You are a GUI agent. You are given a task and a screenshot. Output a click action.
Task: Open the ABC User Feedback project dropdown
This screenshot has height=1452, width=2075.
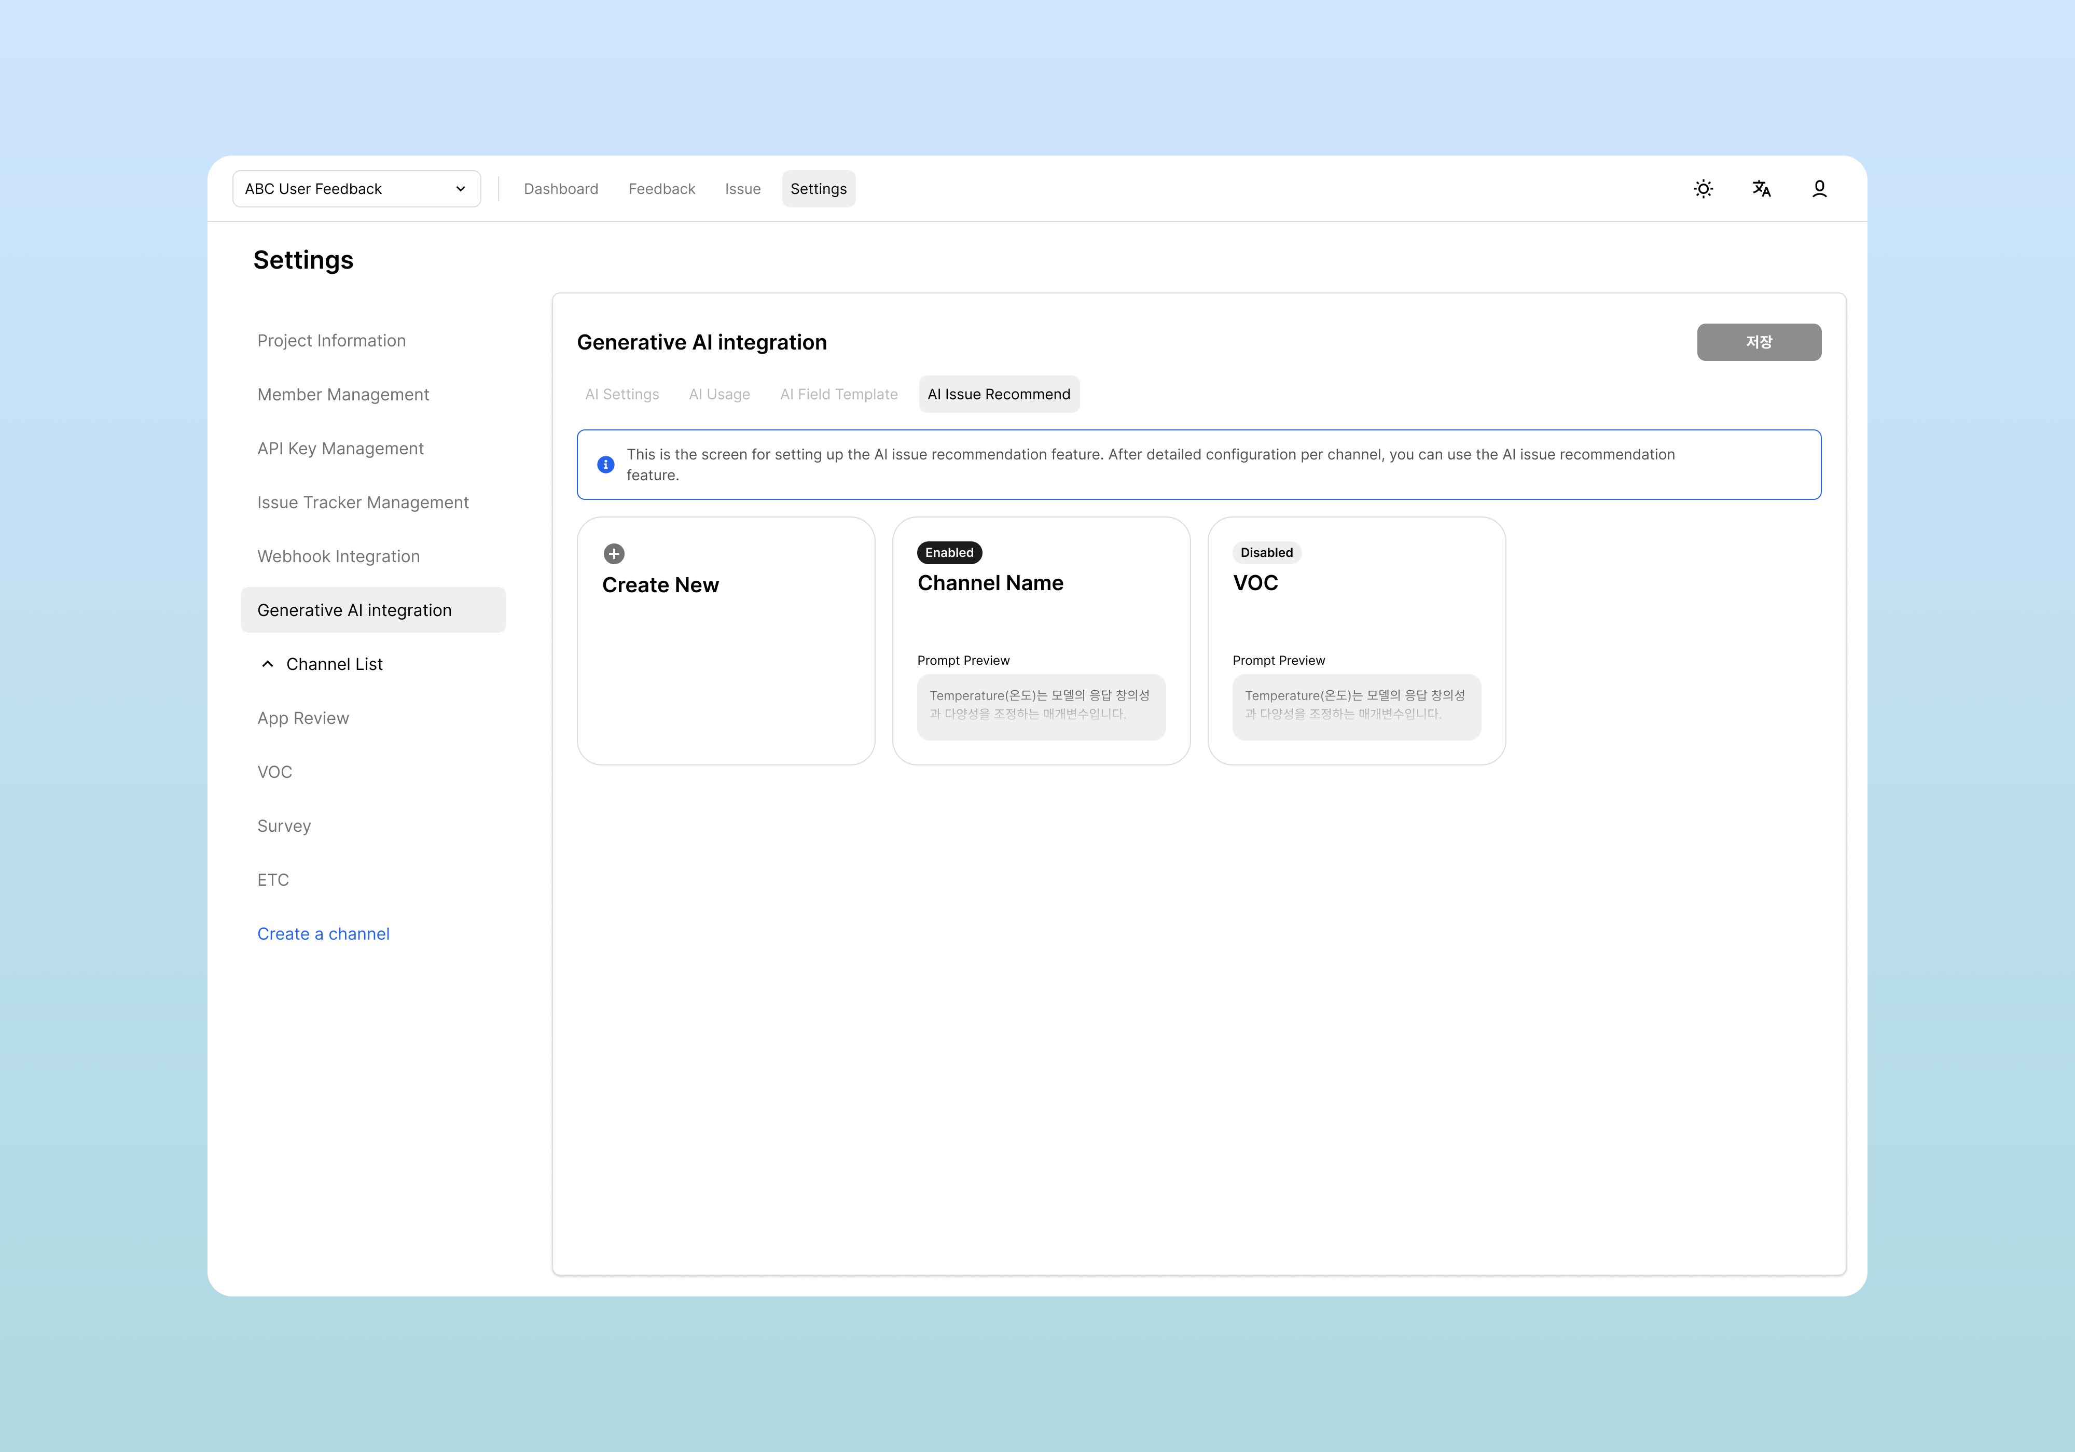(x=356, y=189)
